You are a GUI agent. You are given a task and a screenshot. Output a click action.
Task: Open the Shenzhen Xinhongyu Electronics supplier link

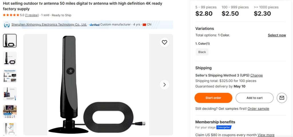coord(49,25)
